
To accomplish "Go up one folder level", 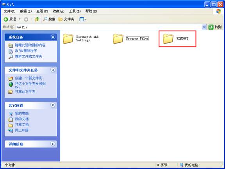I will pyautogui.click(x=37, y=19).
